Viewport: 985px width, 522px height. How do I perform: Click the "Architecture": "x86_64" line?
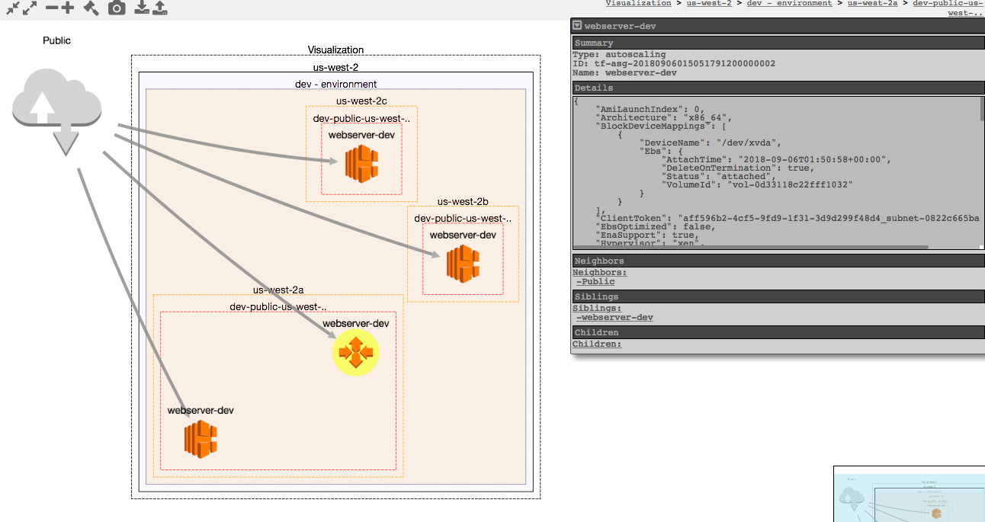(x=664, y=117)
